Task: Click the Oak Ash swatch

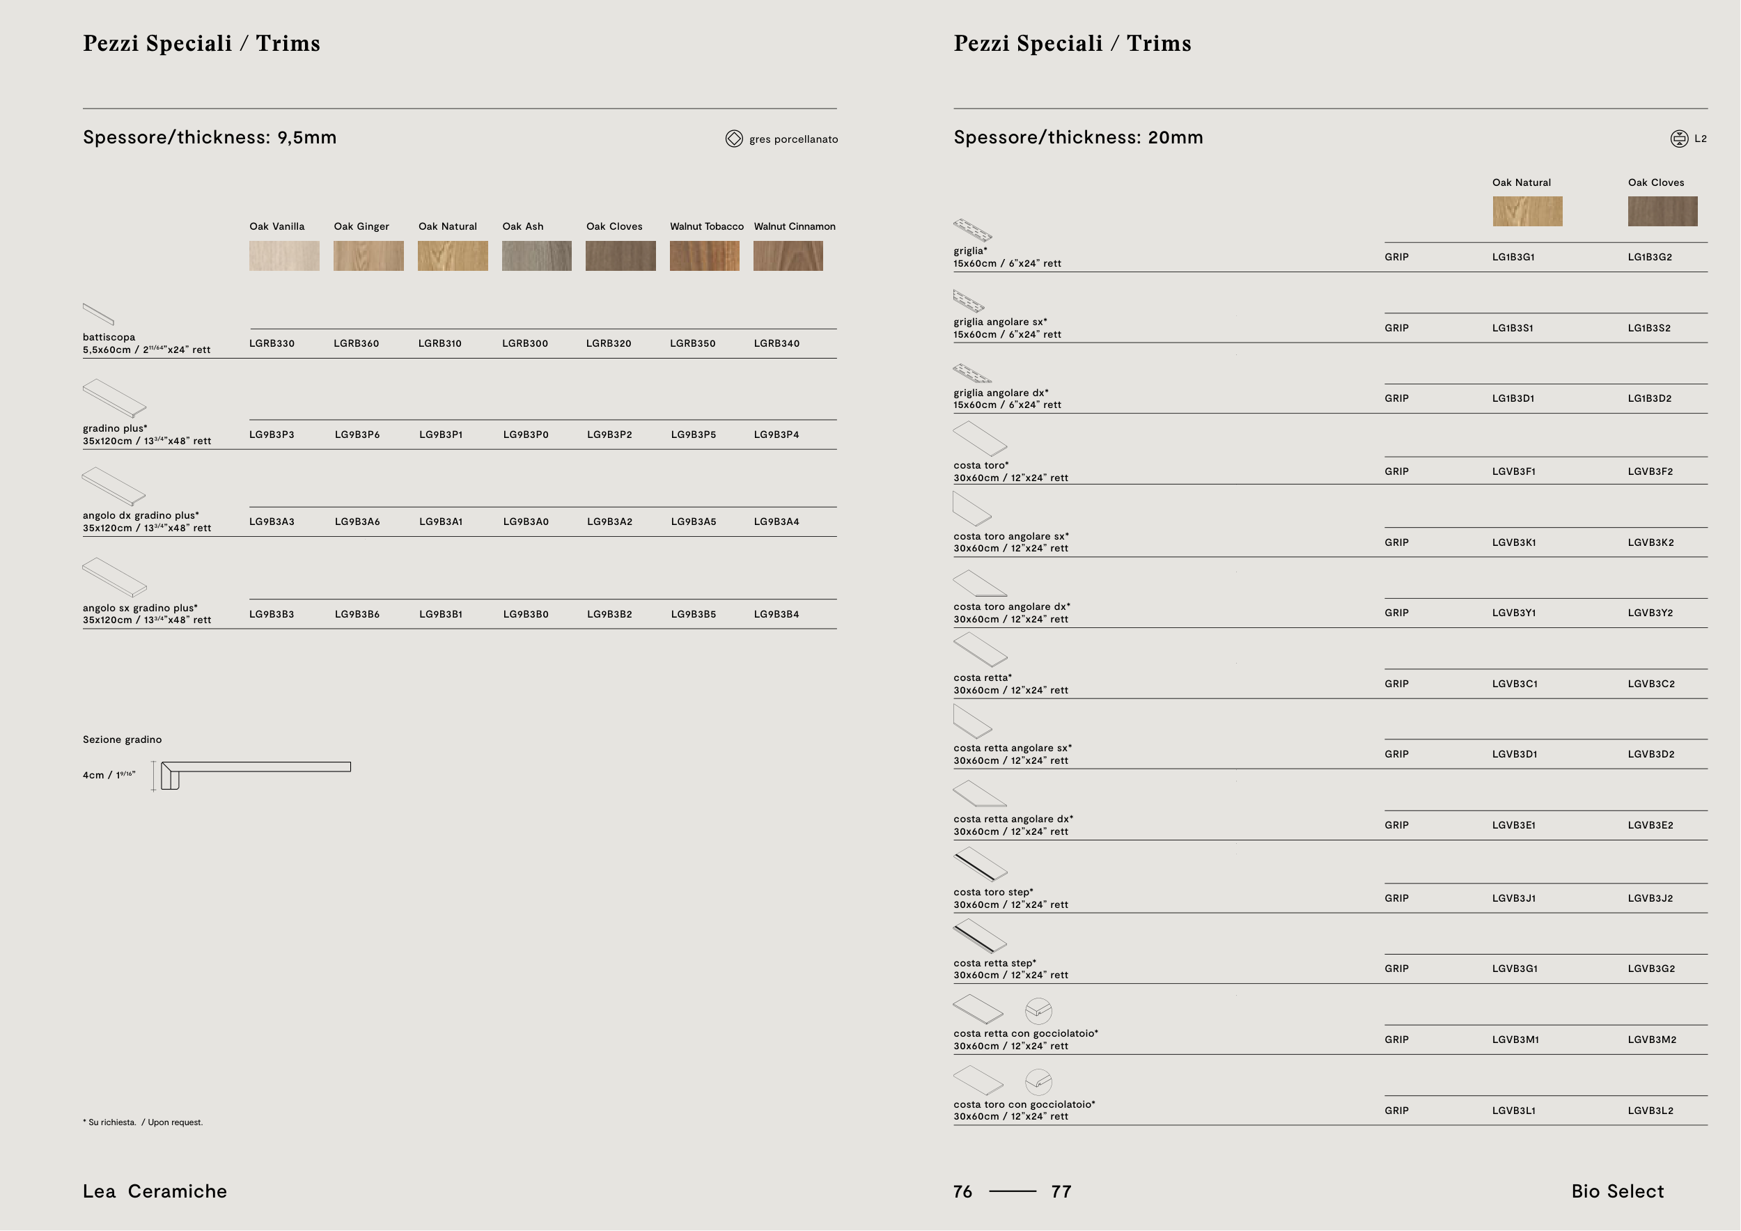Action: coord(536,256)
